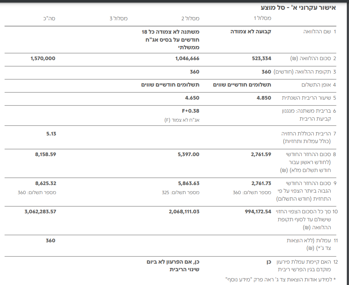This screenshot has width=349, height=285.
Task: Click highest payment 2,761.73
Action: (261, 184)
